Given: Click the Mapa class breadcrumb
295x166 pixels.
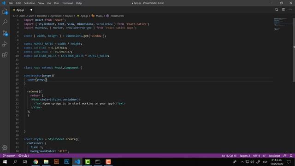Looking at the screenshot, I should tap(97, 16).
